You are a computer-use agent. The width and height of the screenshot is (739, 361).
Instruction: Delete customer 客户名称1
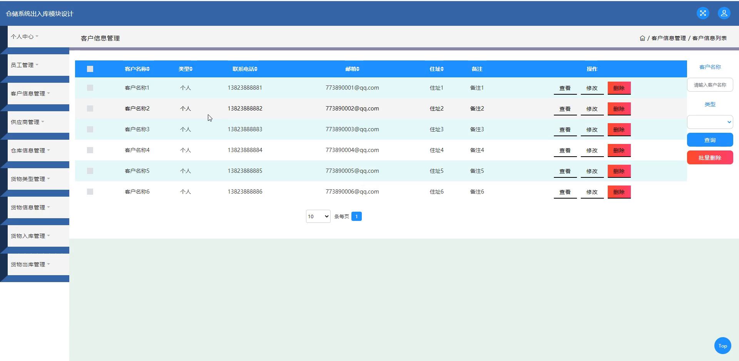point(619,88)
